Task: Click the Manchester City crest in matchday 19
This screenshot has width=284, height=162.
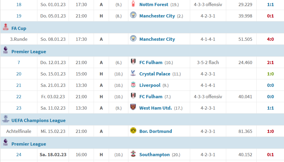Action: tap(133, 15)
